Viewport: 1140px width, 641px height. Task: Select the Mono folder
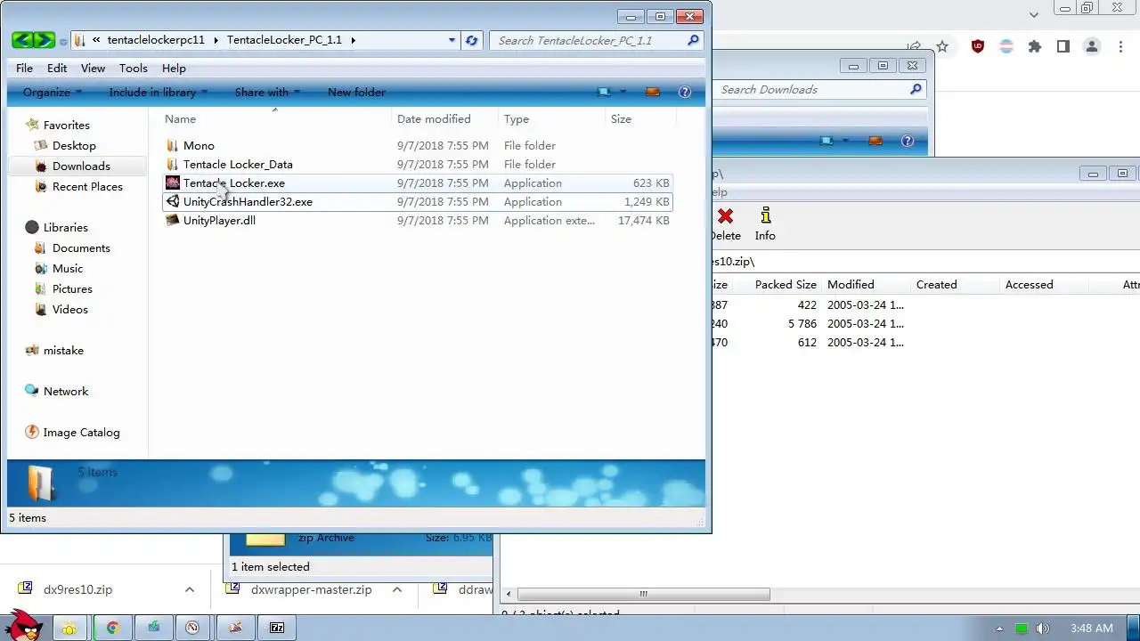(199, 145)
